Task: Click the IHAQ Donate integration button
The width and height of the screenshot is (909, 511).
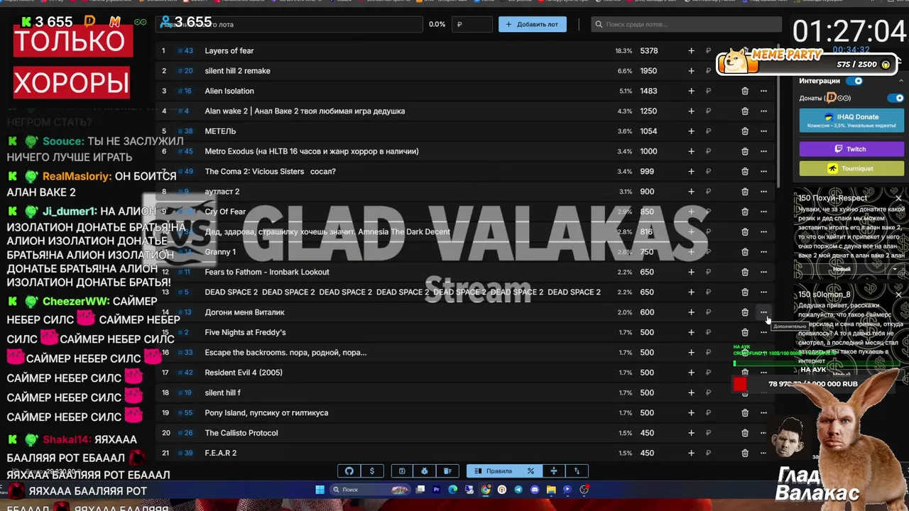Action: pos(851,121)
